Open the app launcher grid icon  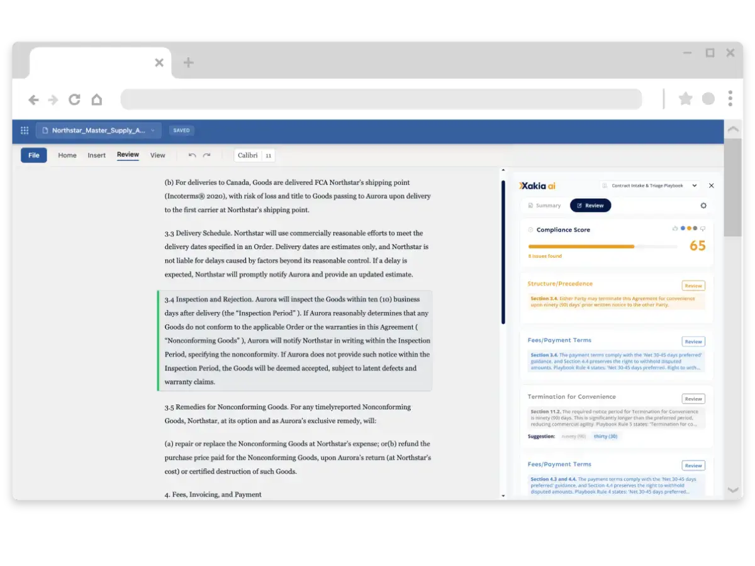pyautogui.click(x=25, y=130)
